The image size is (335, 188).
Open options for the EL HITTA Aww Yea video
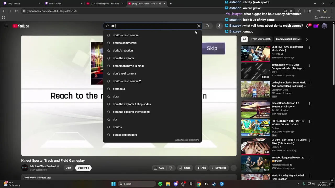point(310,48)
